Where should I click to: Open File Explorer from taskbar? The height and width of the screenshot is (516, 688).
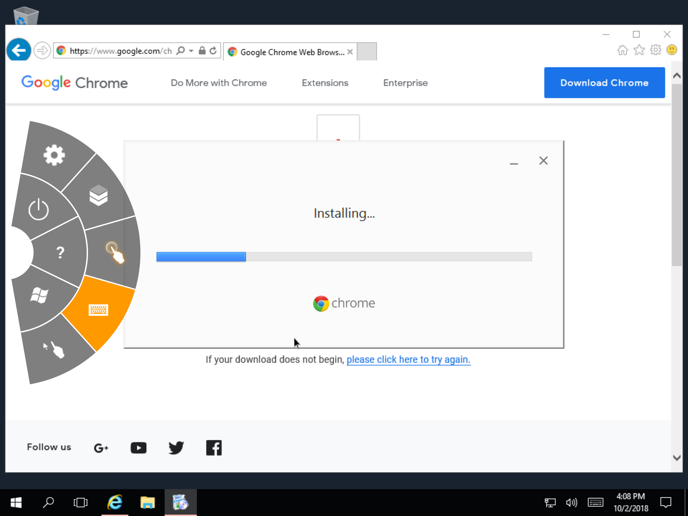tap(147, 503)
